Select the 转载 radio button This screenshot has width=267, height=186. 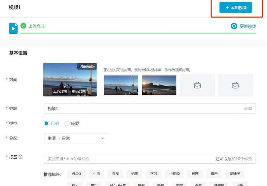(x=67, y=123)
